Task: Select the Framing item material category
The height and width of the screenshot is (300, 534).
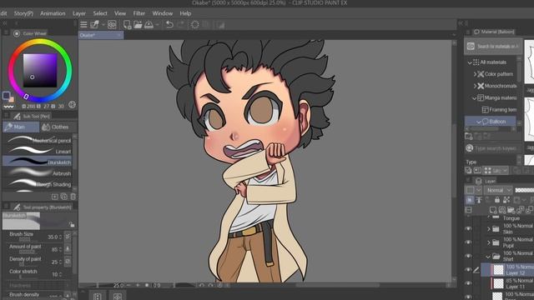Action: coord(499,109)
